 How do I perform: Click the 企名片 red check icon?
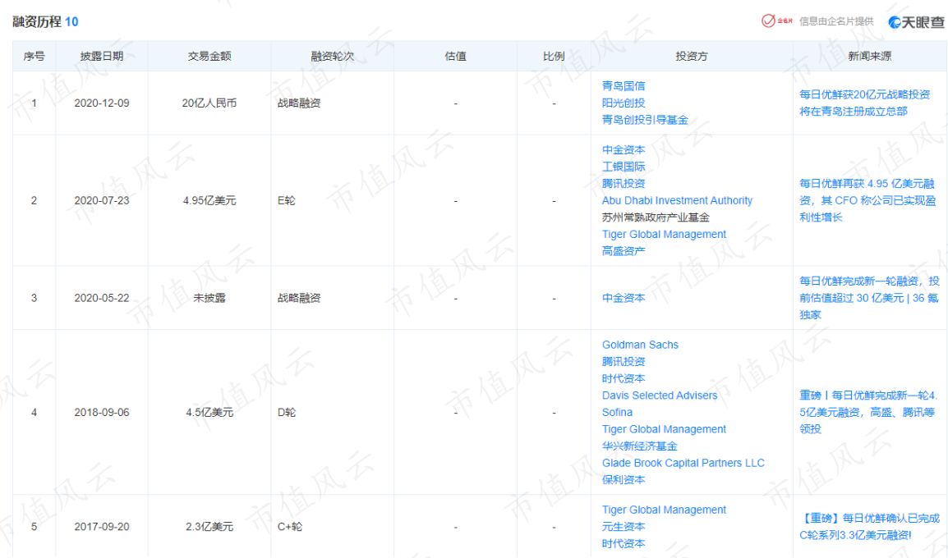(x=768, y=21)
